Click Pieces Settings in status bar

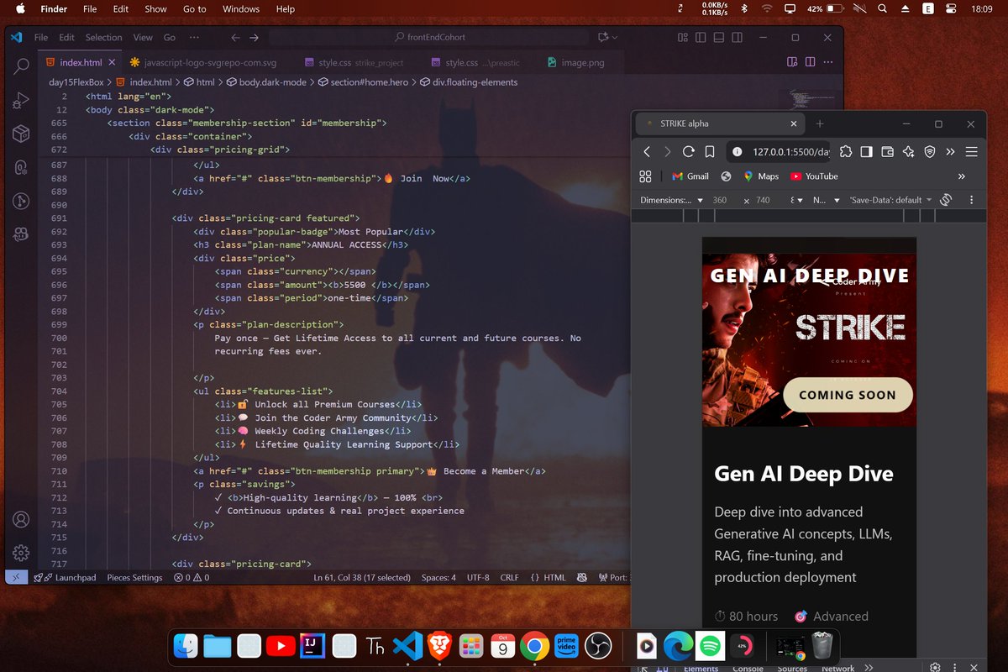pyautogui.click(x=134, y=578)
